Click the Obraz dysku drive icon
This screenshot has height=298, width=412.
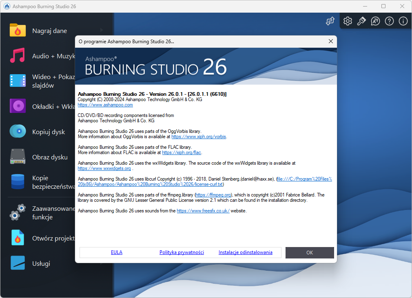click(18, 157)
